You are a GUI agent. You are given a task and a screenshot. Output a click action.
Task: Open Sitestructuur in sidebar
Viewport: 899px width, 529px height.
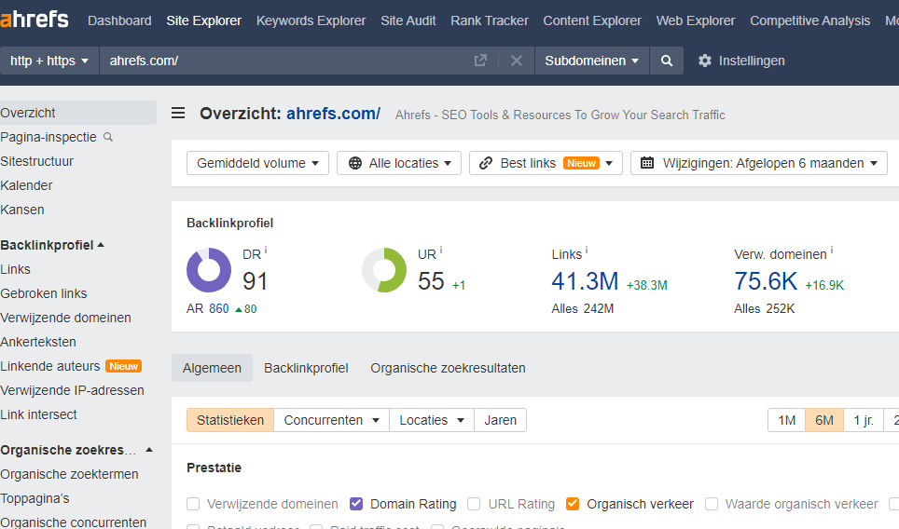click(x=36, y=161)
